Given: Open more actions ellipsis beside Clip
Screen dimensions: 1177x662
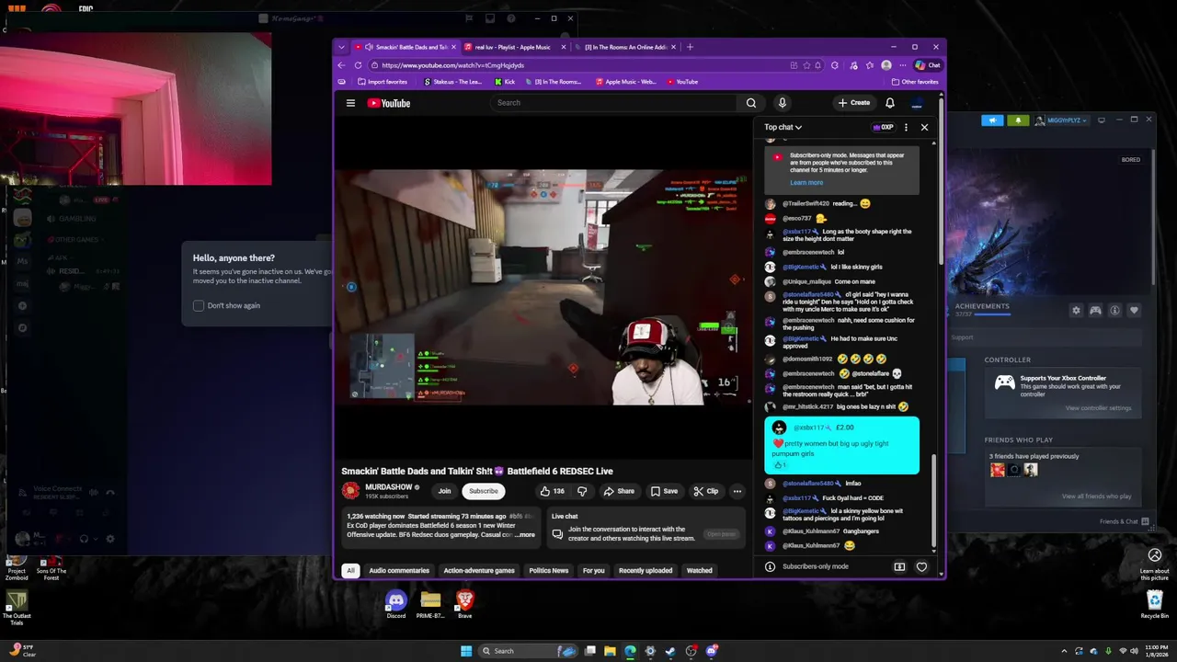Looking at the screenshot, I should click(x=737, y=491).
